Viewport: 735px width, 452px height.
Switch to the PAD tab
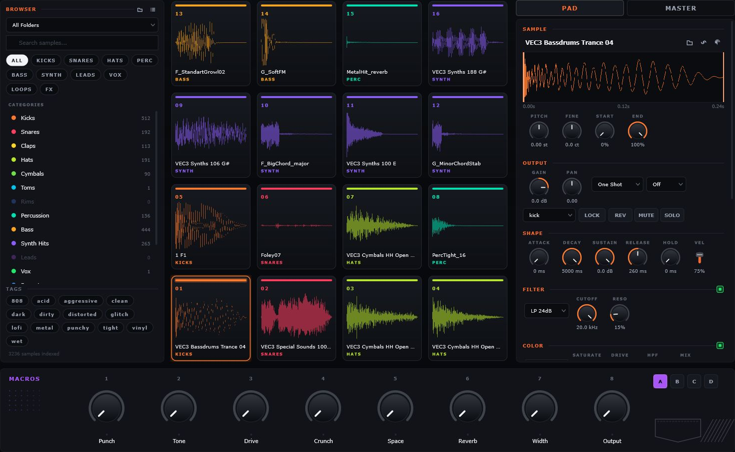570,8
